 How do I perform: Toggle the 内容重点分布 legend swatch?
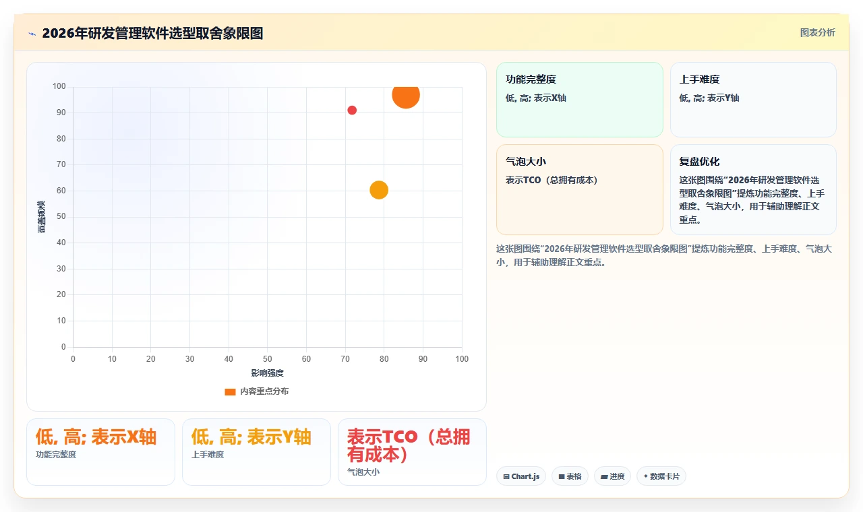pos(230,391)
